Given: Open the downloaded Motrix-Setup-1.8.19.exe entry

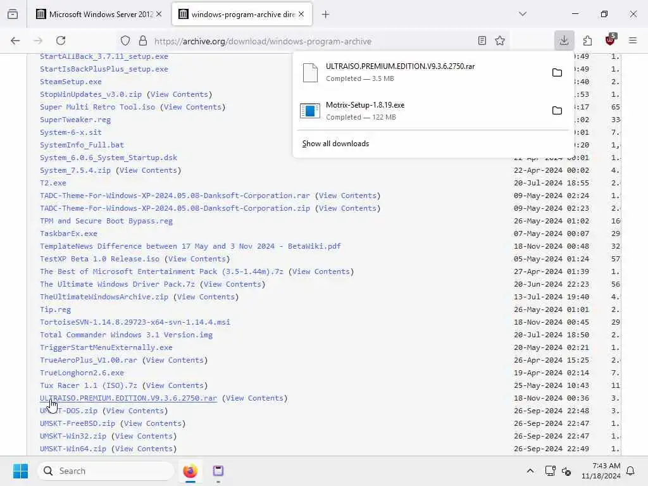Looking at the screenshot, I should (x=421, y=110).
